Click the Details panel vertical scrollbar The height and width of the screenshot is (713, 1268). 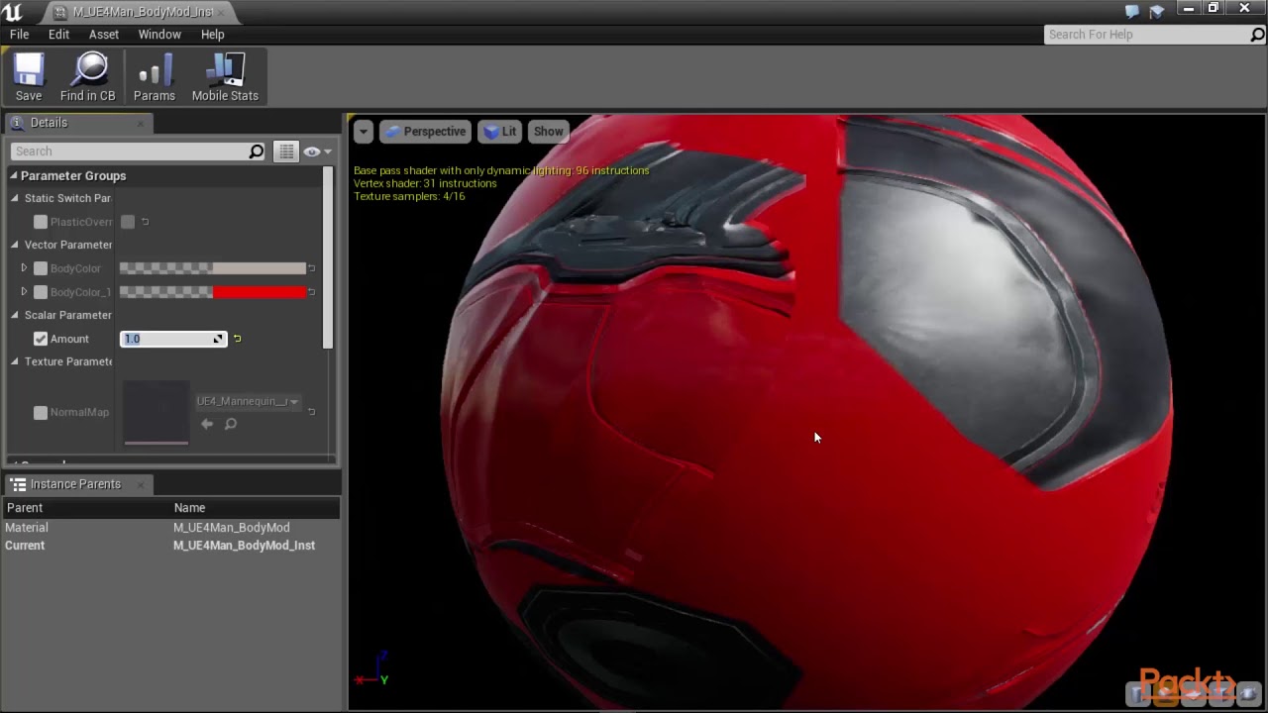point(328,257)
